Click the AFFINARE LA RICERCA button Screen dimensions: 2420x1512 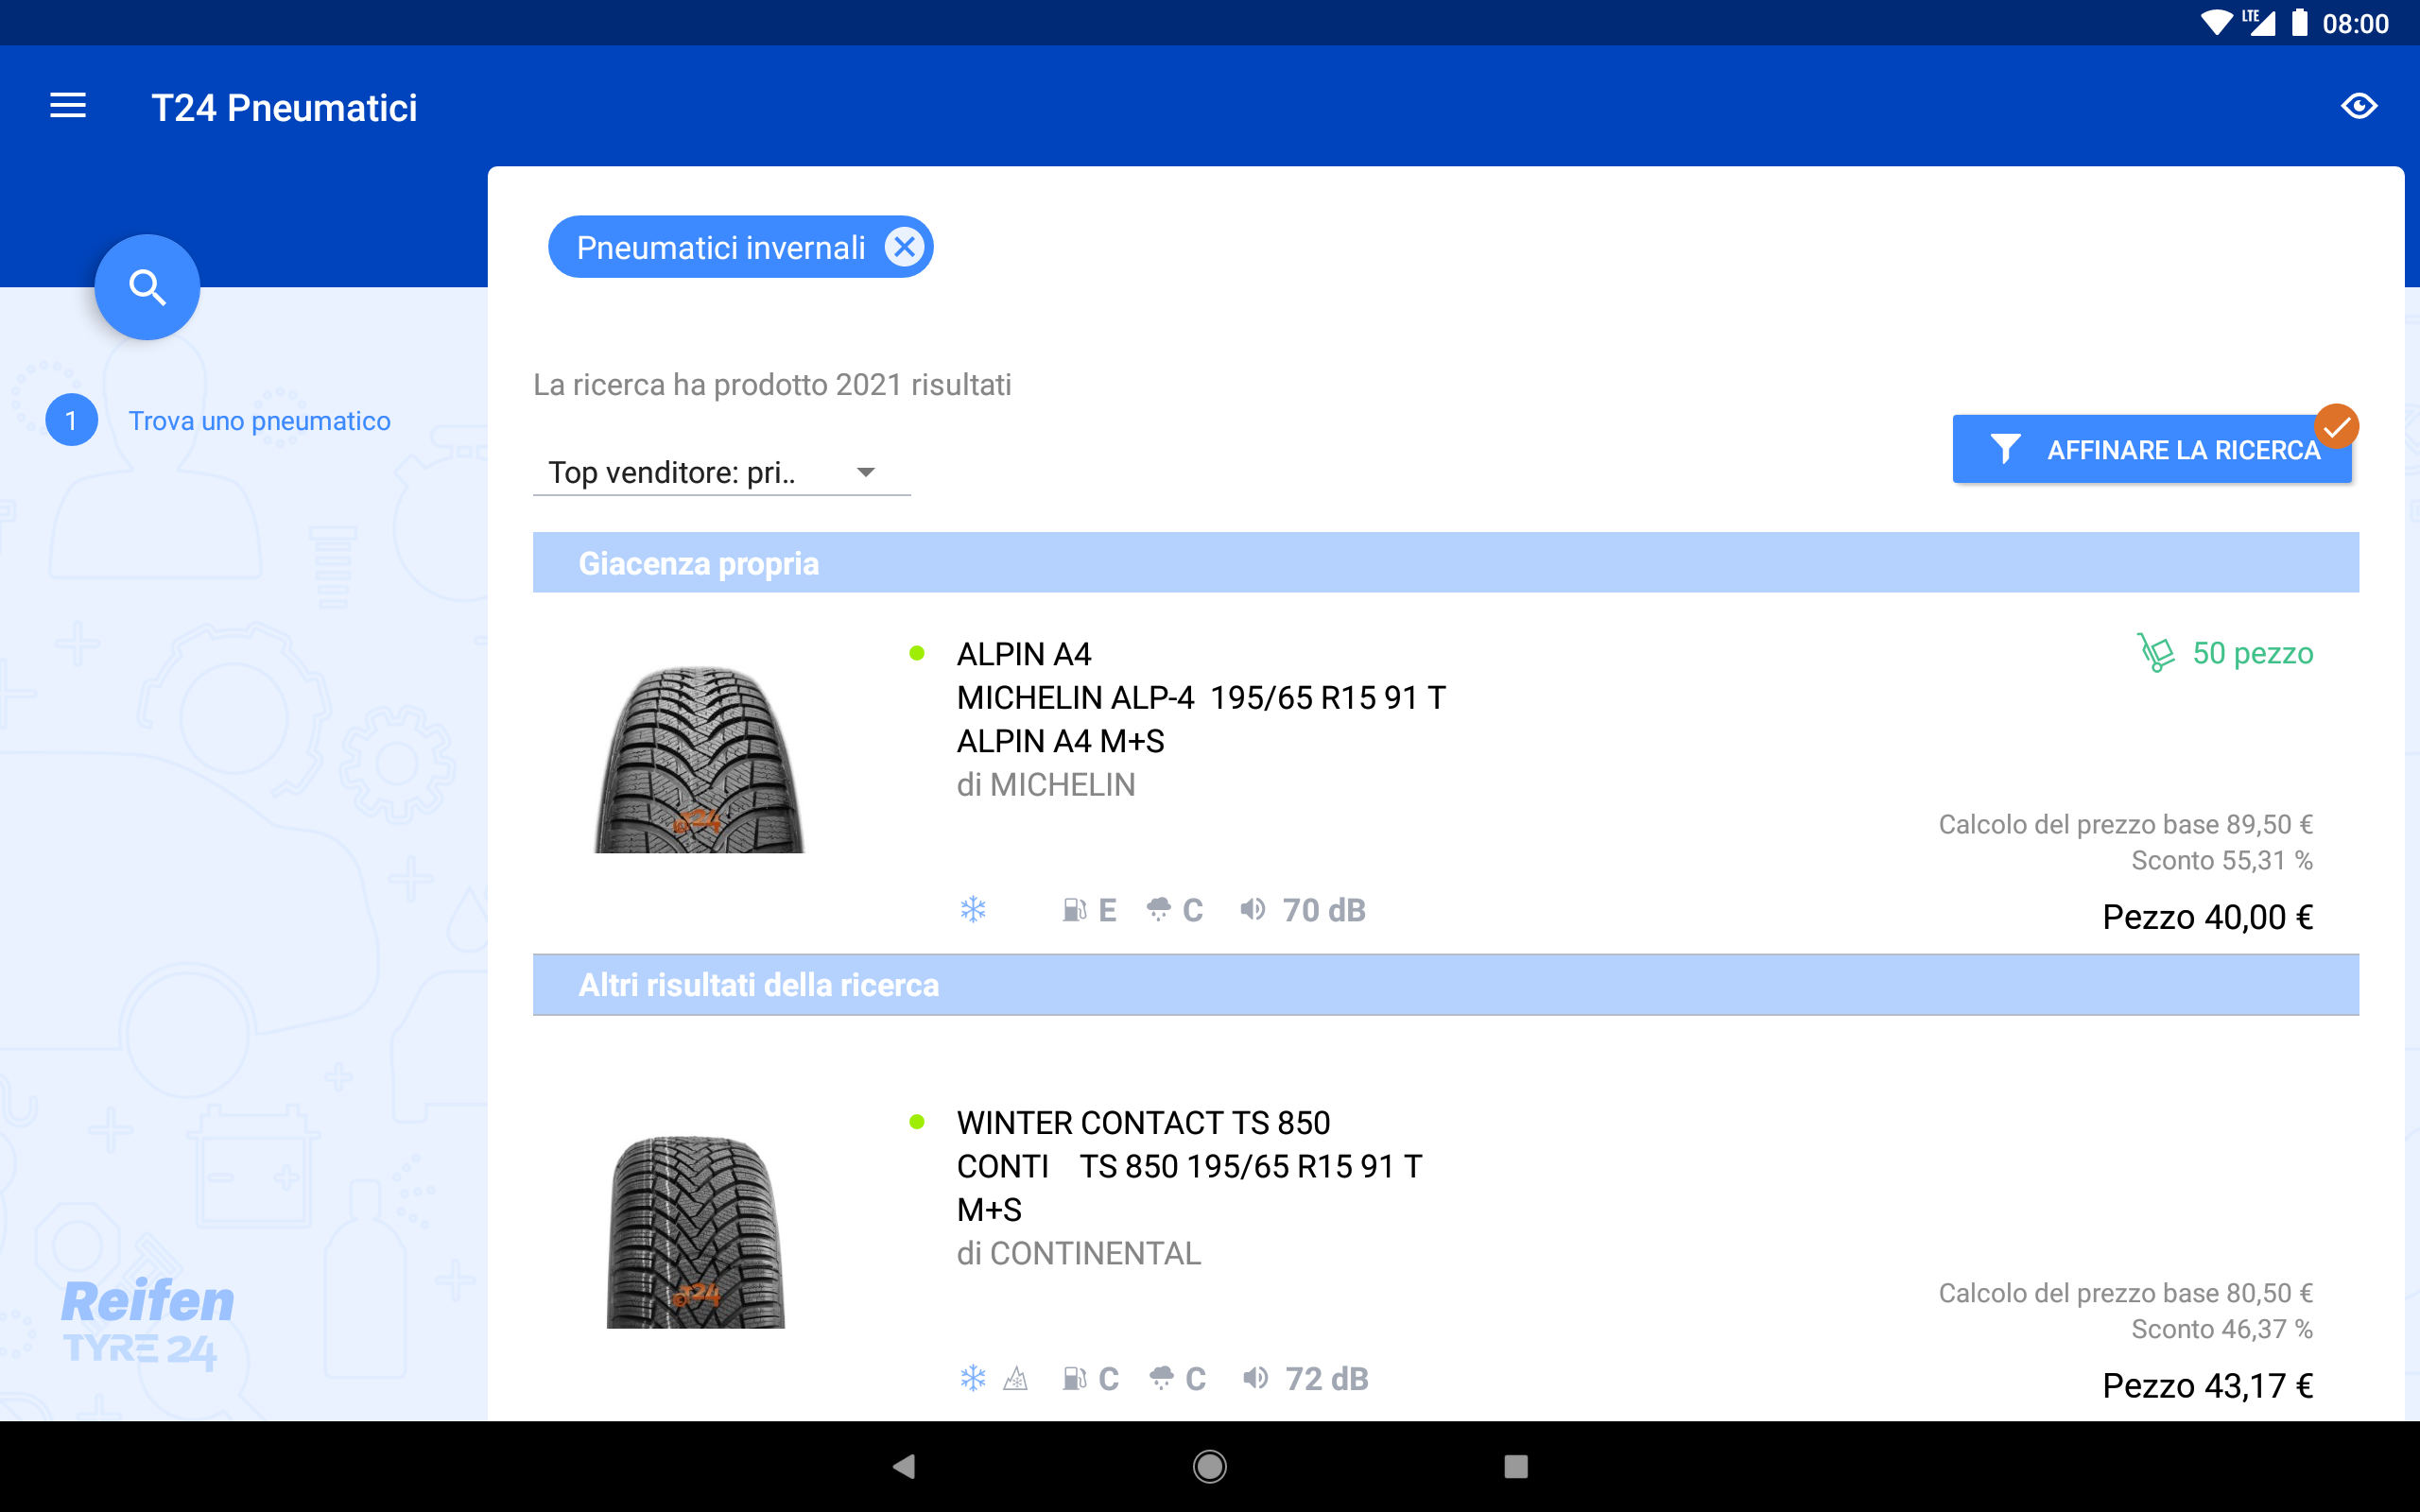[2151, 449]
